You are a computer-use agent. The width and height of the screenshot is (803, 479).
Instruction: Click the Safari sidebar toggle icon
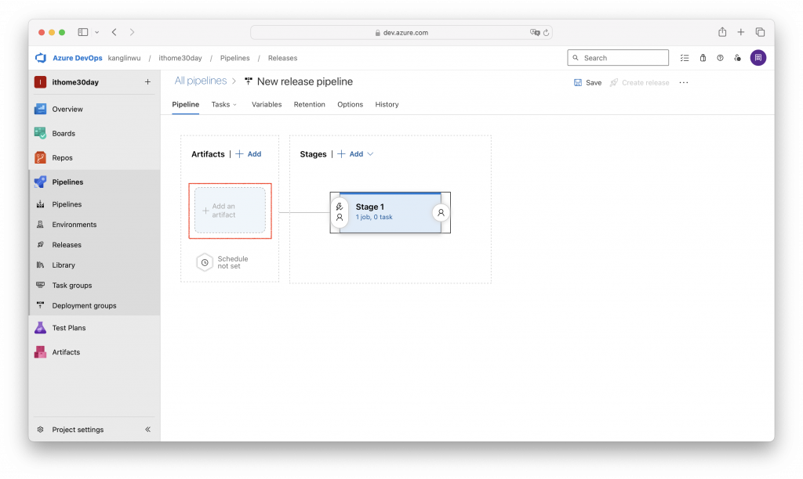click(x=83, y=32)
